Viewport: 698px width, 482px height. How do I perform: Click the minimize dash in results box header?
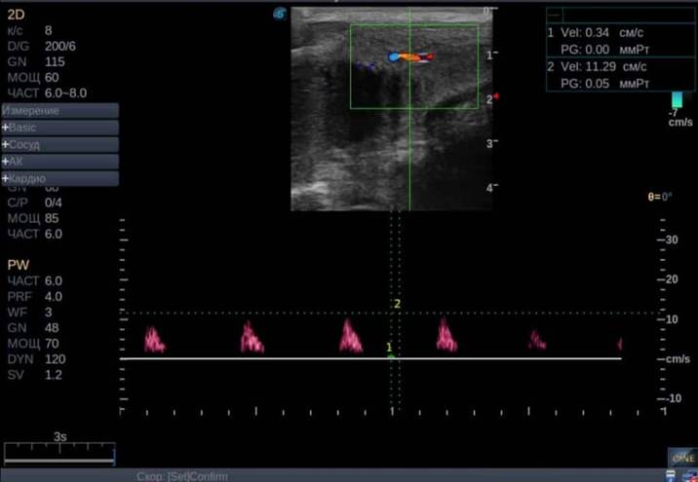point(554,15)
